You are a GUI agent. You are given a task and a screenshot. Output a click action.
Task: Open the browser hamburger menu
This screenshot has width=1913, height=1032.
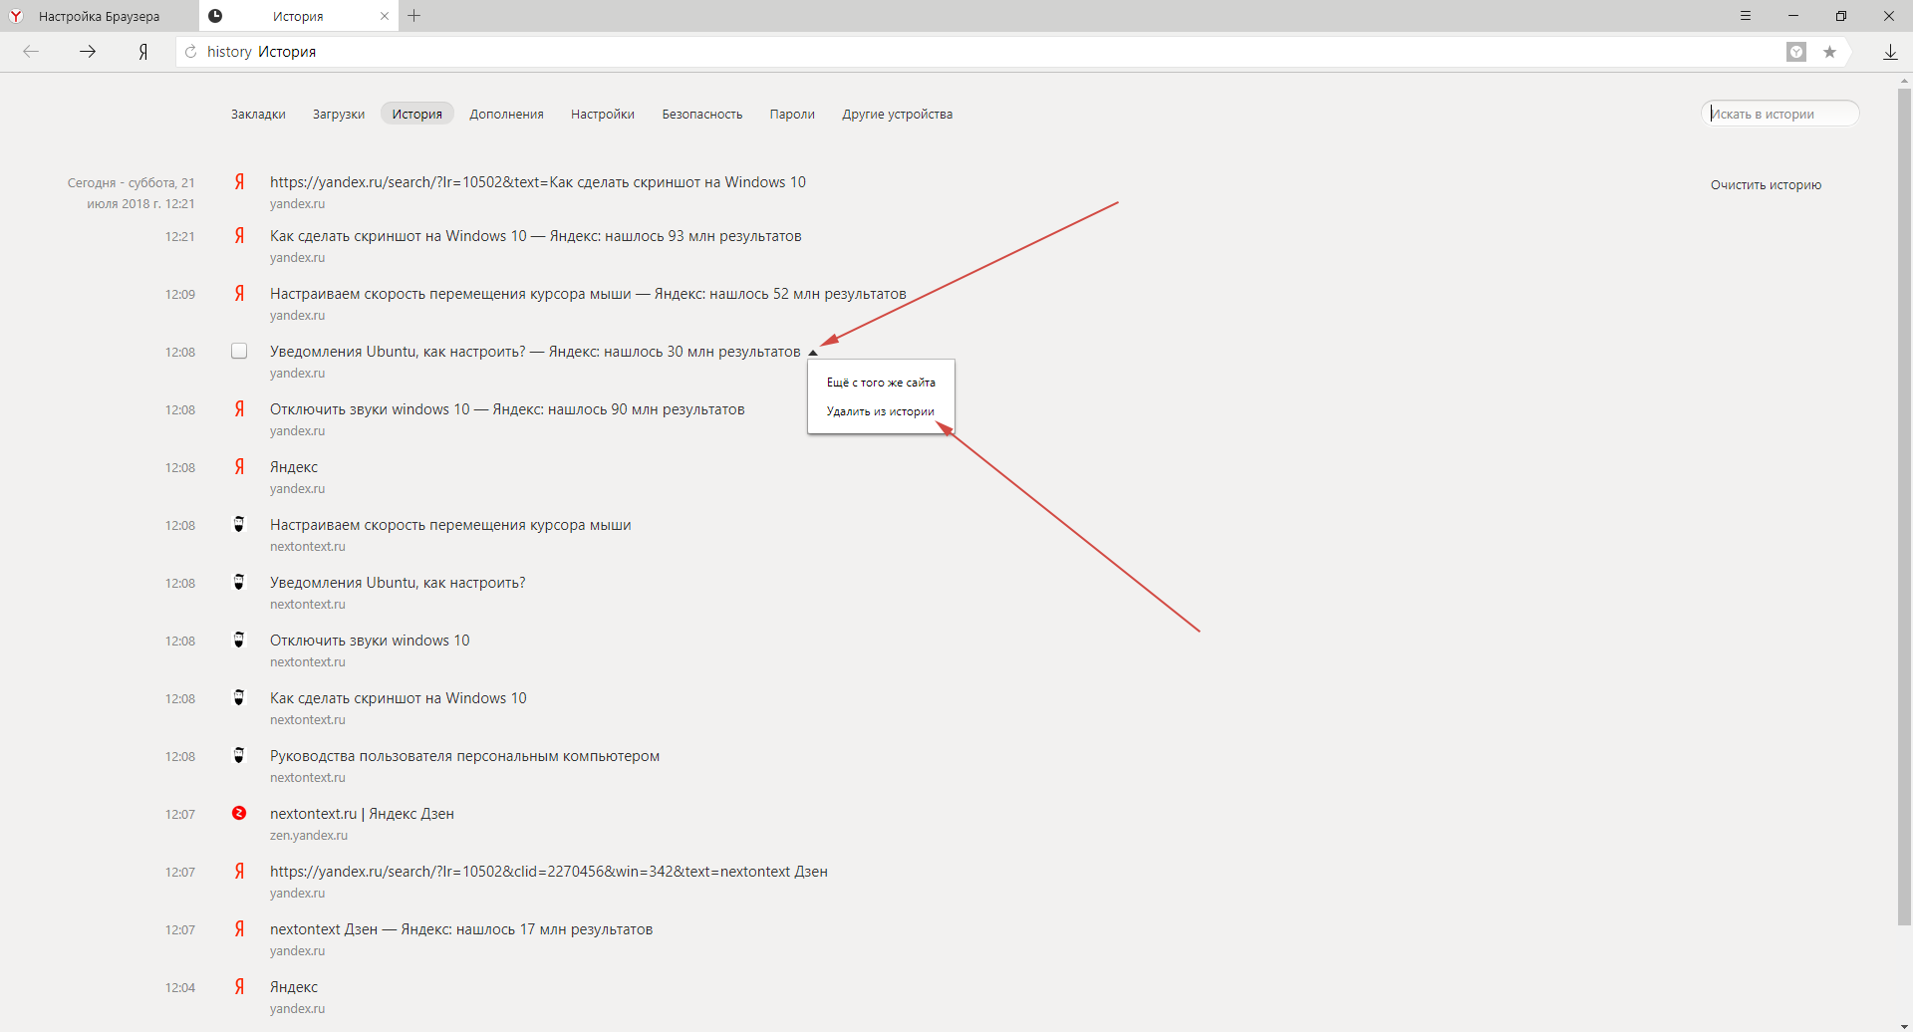(1746, 16)
